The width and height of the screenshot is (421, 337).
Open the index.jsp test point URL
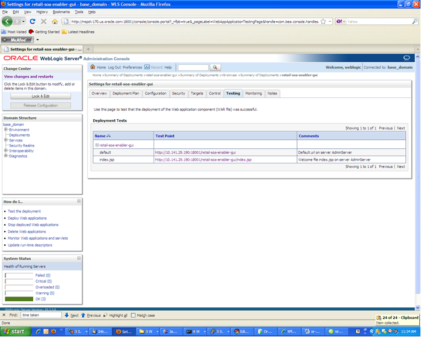coord(203,160)
